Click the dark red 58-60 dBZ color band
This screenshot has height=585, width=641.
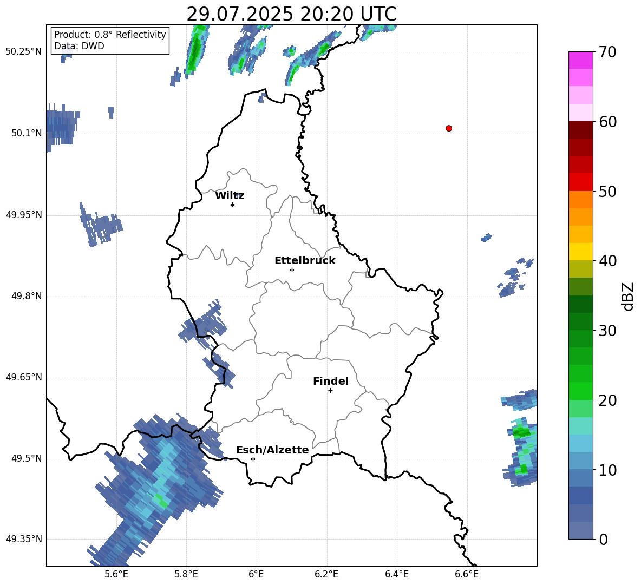tap(580, 130)
